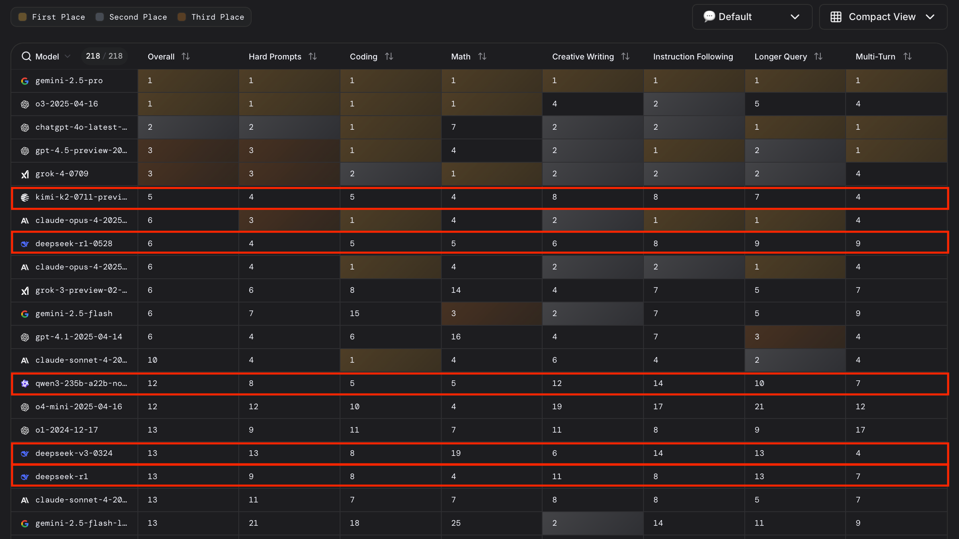Sort the Creative Writing column
Screen dimensions: 959x539
point(625,56)
